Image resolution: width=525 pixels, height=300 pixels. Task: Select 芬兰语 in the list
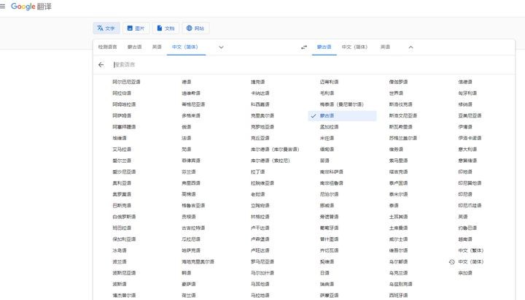click(x=189, y=172)
